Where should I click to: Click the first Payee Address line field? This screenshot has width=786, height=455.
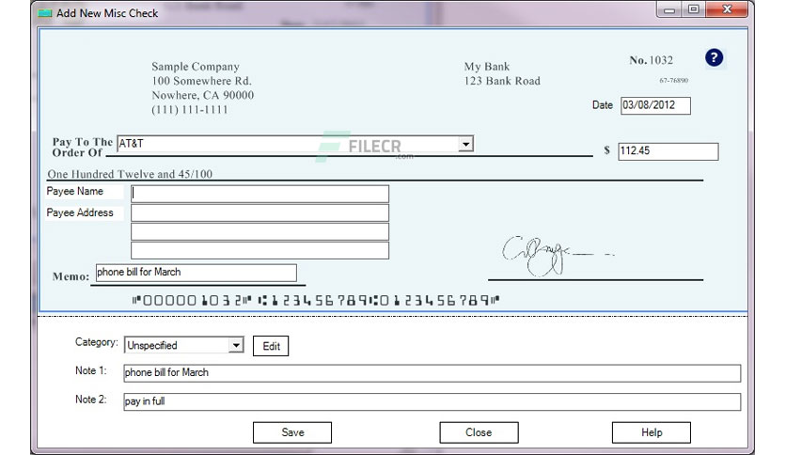pos(259,212)
